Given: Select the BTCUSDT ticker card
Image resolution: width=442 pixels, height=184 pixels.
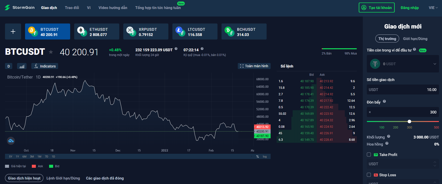Looking at the screenshot, I should [x=48, y=31].
